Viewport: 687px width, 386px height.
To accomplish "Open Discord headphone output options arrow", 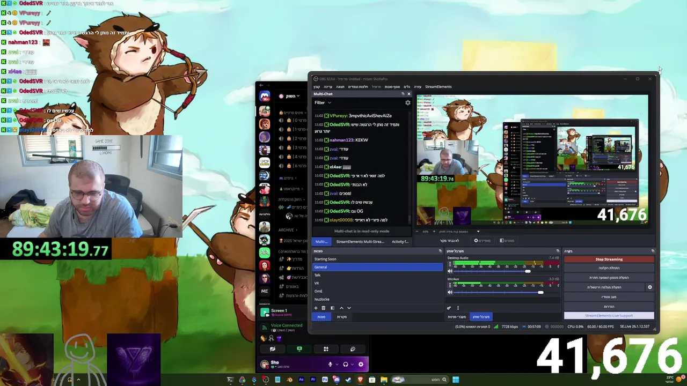I will 352,365.
